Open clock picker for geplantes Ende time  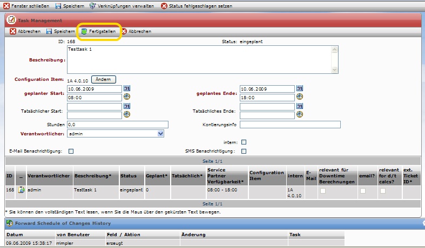click(300, 97)
